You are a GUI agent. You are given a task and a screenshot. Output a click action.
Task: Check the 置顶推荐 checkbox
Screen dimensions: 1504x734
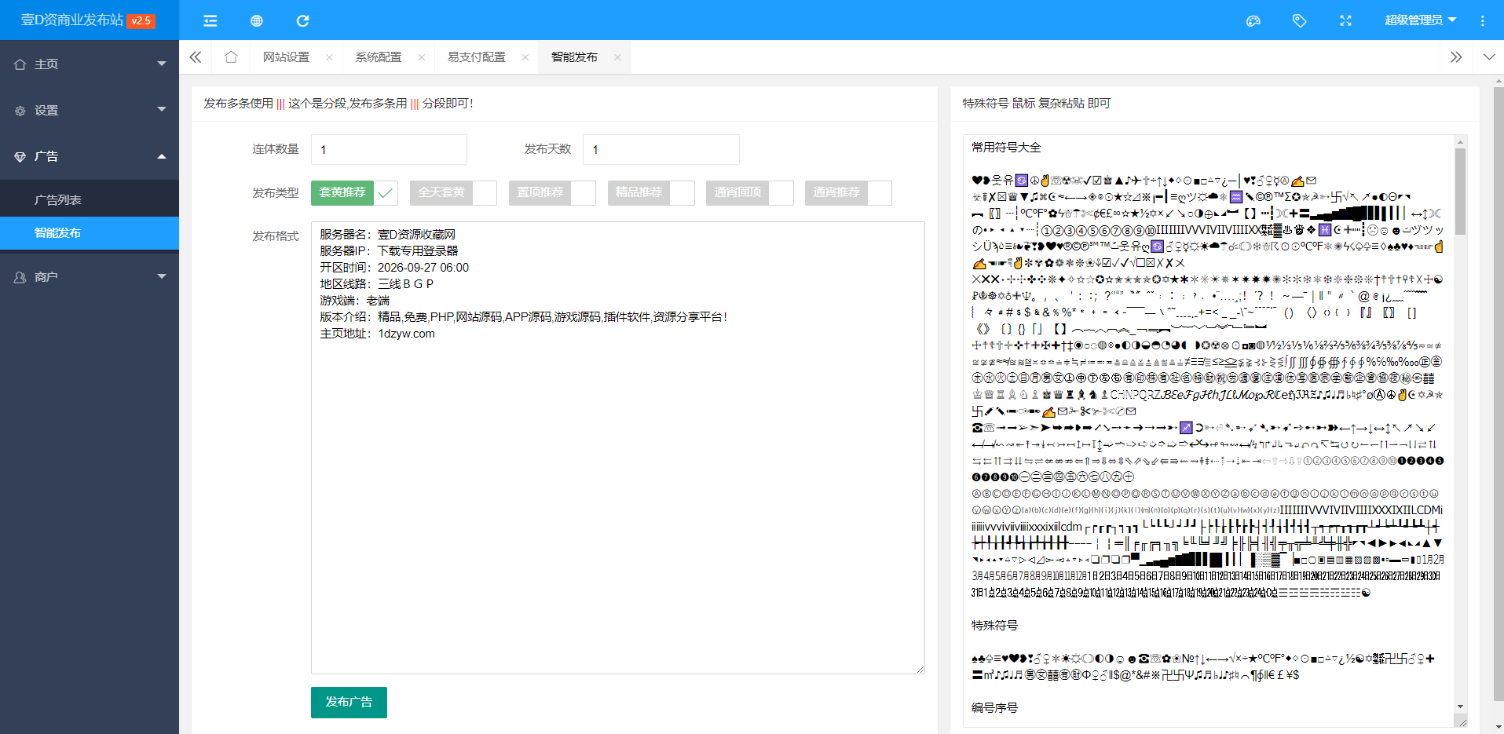pos(552,193)
